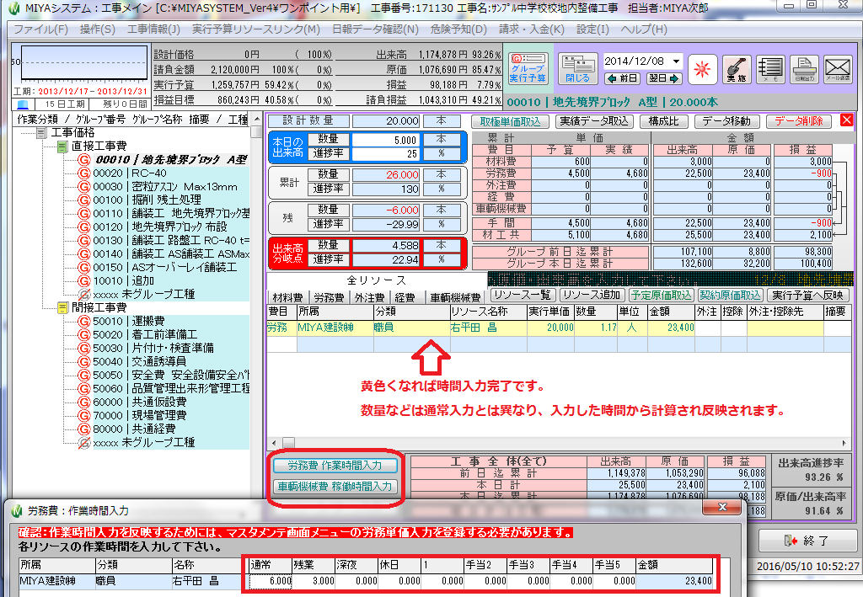Select the 右平田 昌 resource row
Screen dimensions: 863x597
[x=559, y=328]
